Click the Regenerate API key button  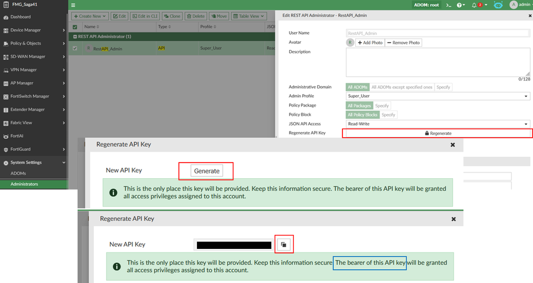coord(438,134)
